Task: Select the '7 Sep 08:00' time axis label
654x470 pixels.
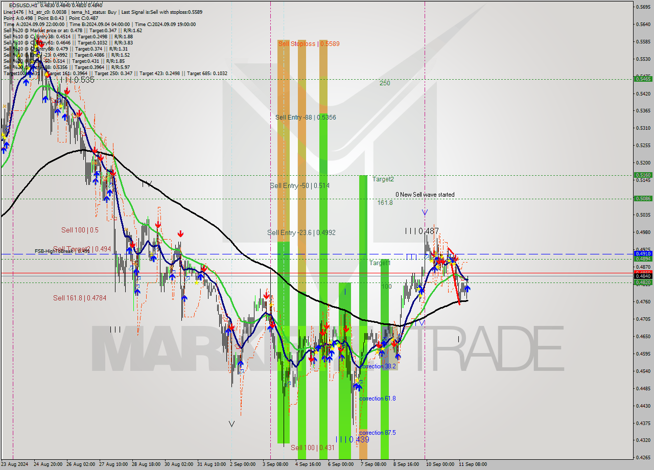Action: (373, 464)
